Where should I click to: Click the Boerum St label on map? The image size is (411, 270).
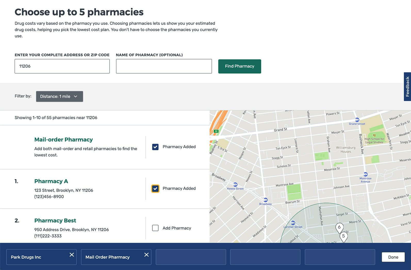tap(292, 202)
